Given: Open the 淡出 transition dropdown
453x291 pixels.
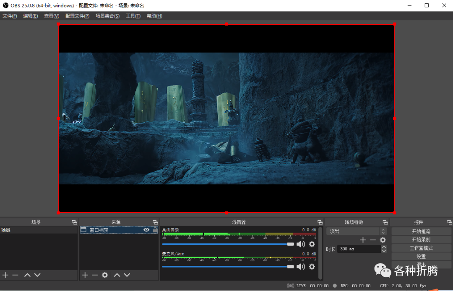Looking at the screenshot, I should pyautogui.click(x=356, y=231).
